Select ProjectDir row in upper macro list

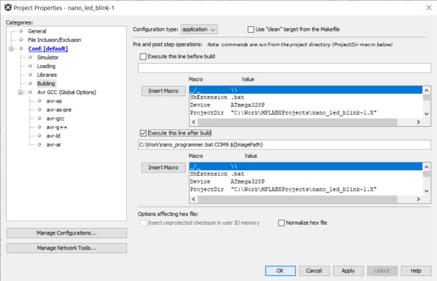pos(305,113)
